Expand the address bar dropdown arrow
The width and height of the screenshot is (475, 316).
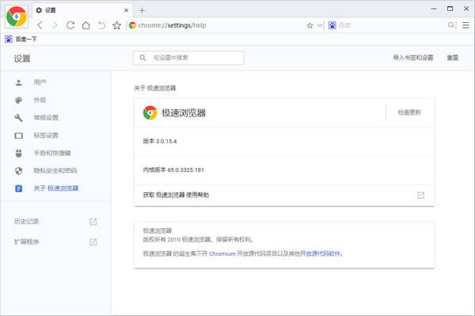pos(320,25)
